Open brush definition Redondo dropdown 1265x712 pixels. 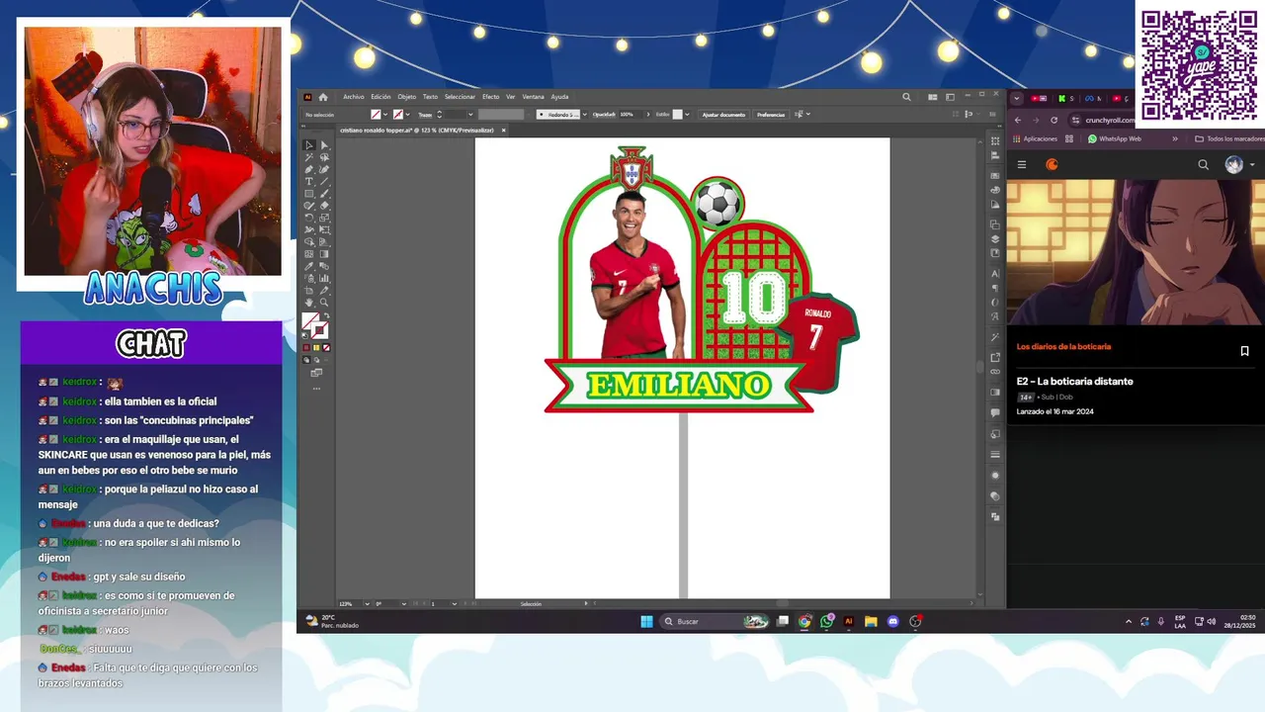584,115
